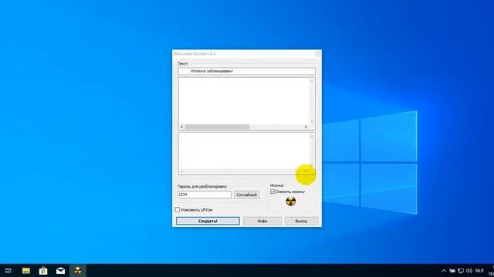Open Microsoft Store from the taskbar
The image size is (494, 277).
43,270
